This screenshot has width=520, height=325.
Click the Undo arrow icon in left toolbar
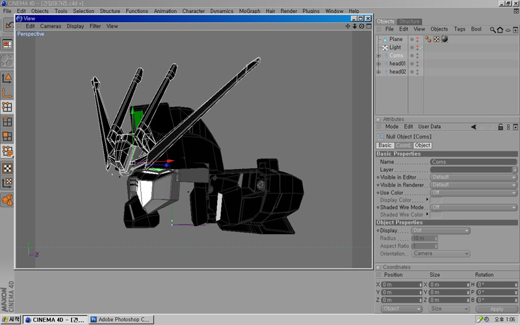point(8,25)
